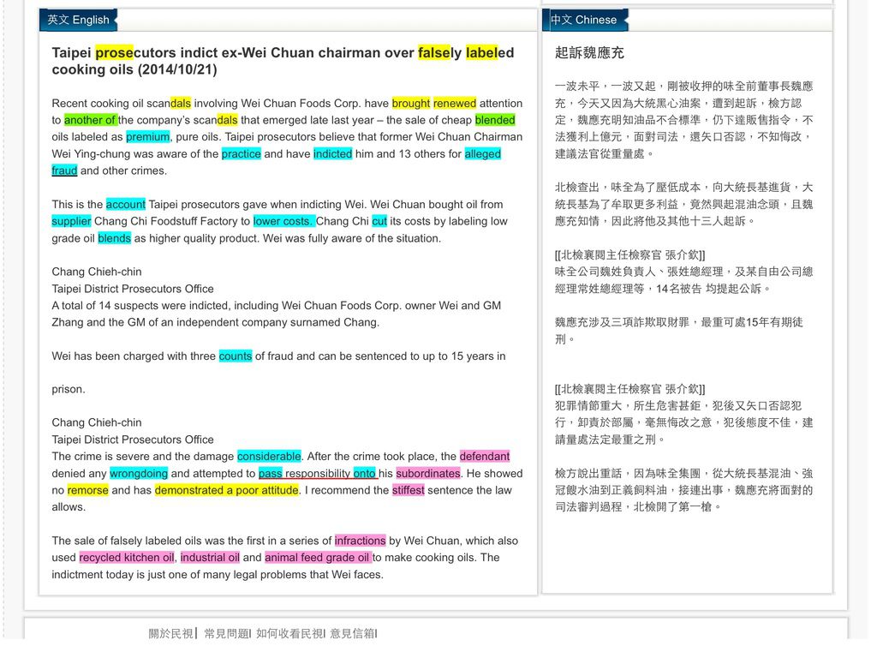Click the underlined highlighted word 'fraud'
Viewport: 877px width, 658px height.
64,170
